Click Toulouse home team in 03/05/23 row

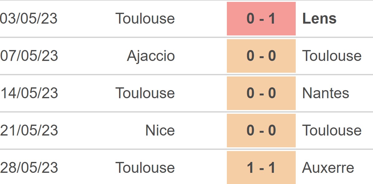pyautogui.click(x=145, y=19)
